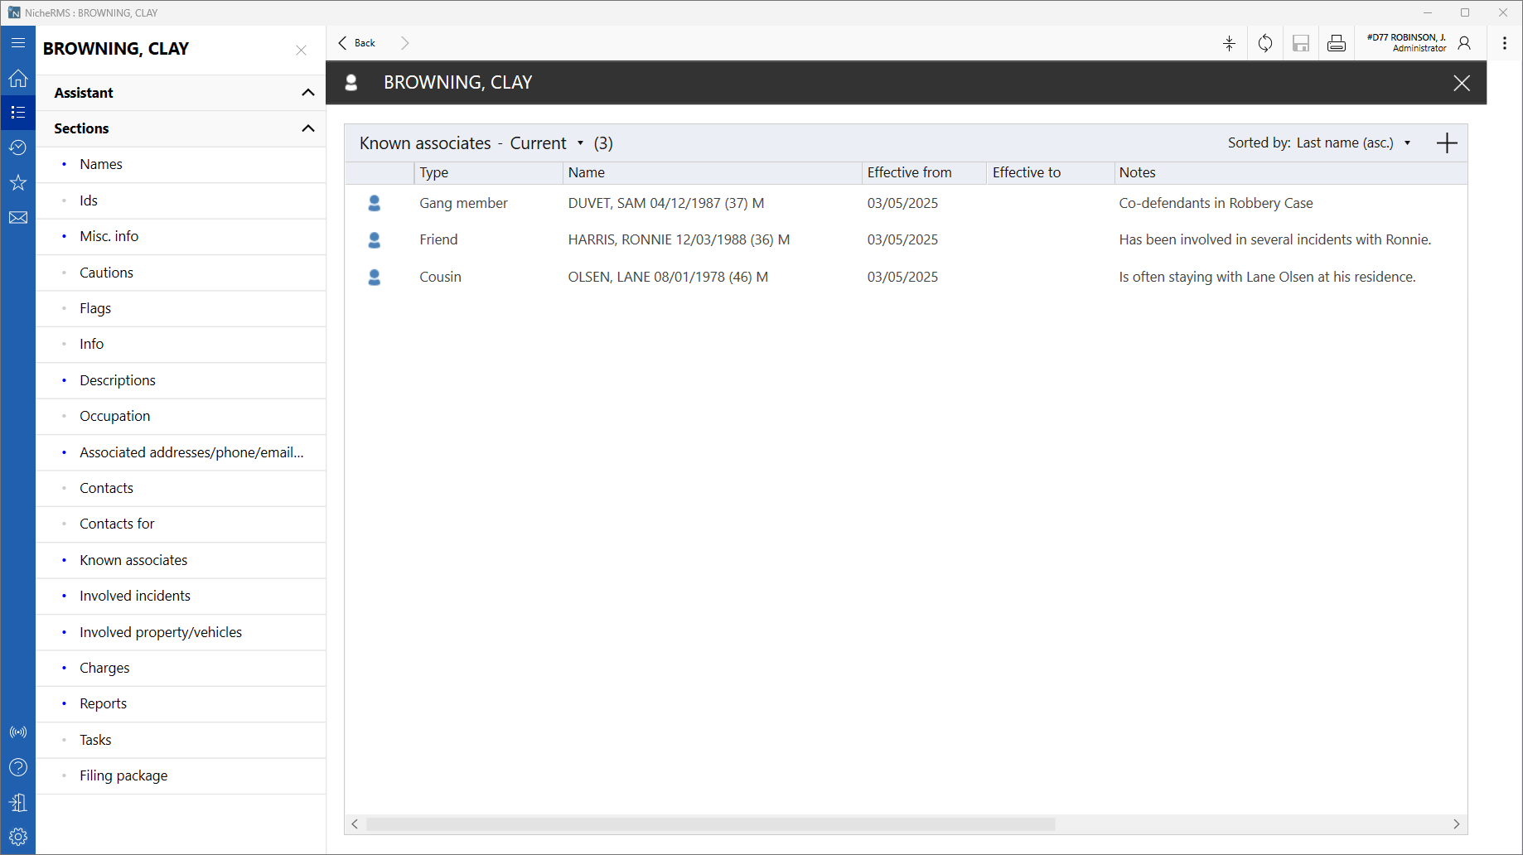Open favorites star icon in sidebar
1523x855 pixels.
tap(18, 182)
